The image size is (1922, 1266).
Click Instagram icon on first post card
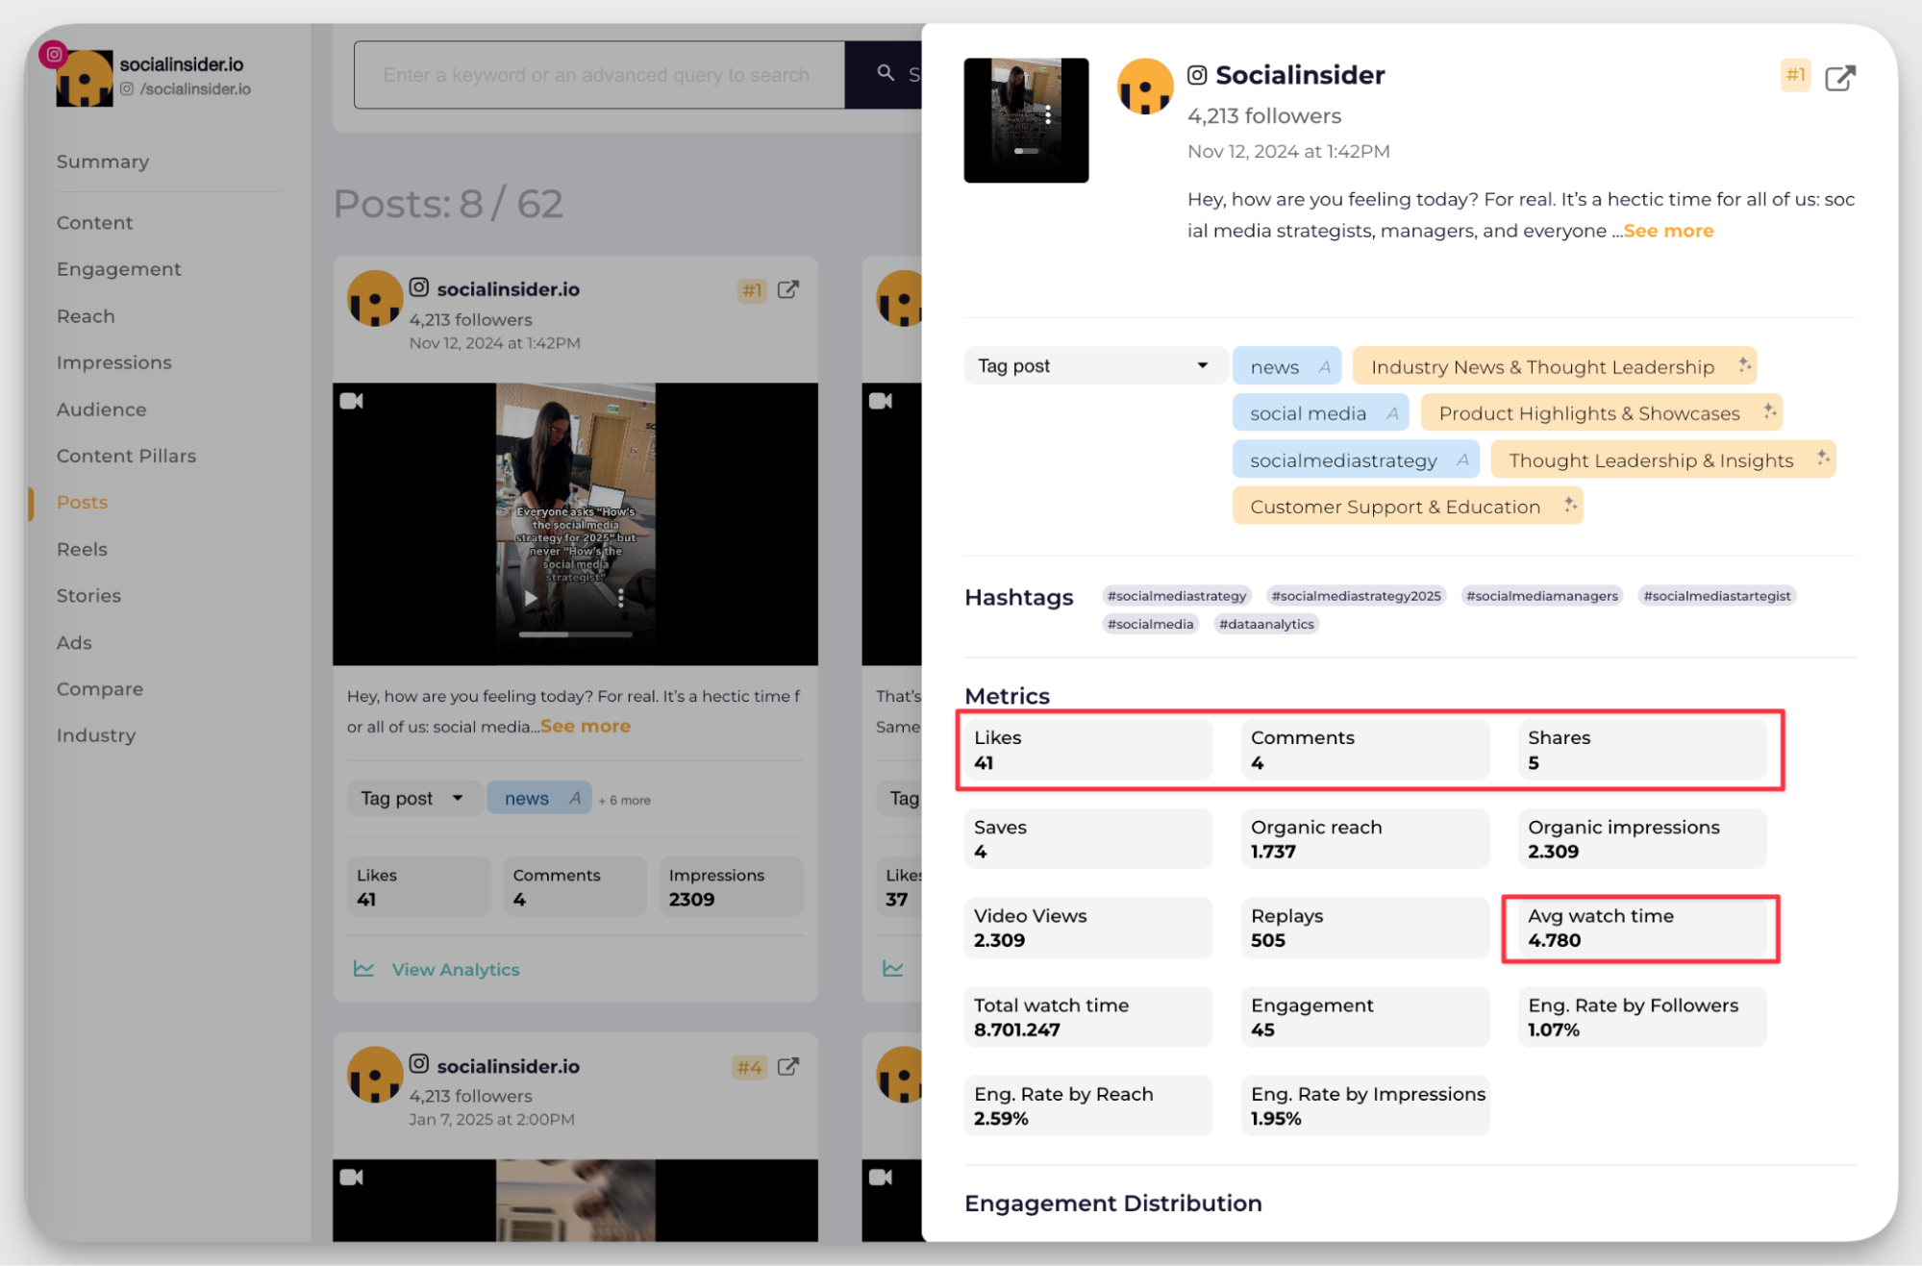pyautogui.click(x=419, y=287)
